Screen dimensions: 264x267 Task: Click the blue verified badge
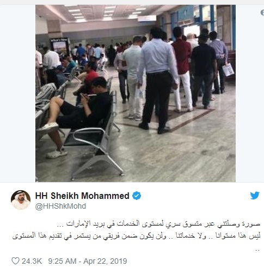[x=137, y=196]
